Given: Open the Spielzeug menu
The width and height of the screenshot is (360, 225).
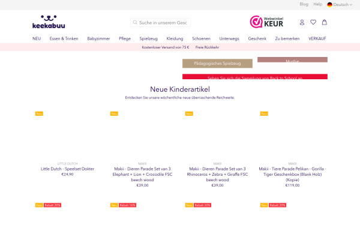Looking at the screenshot, I should 149,38.
